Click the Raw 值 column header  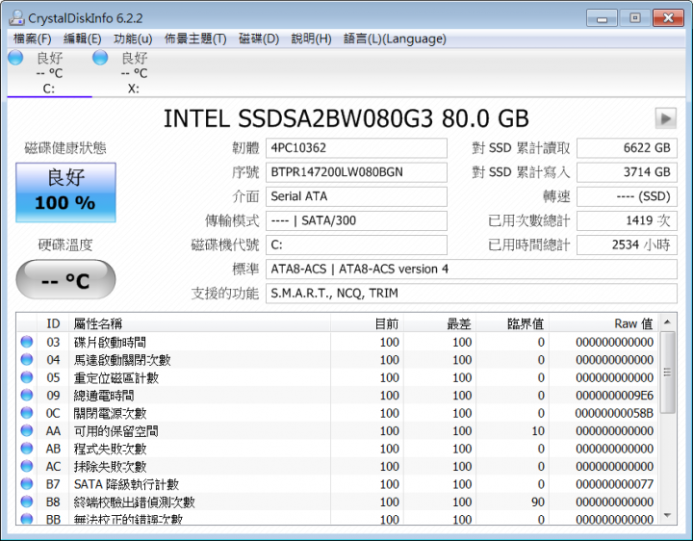pyautogui.click(x=603, y=323)
